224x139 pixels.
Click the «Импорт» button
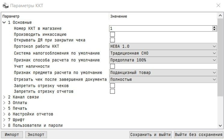click(x=12, y=135)
